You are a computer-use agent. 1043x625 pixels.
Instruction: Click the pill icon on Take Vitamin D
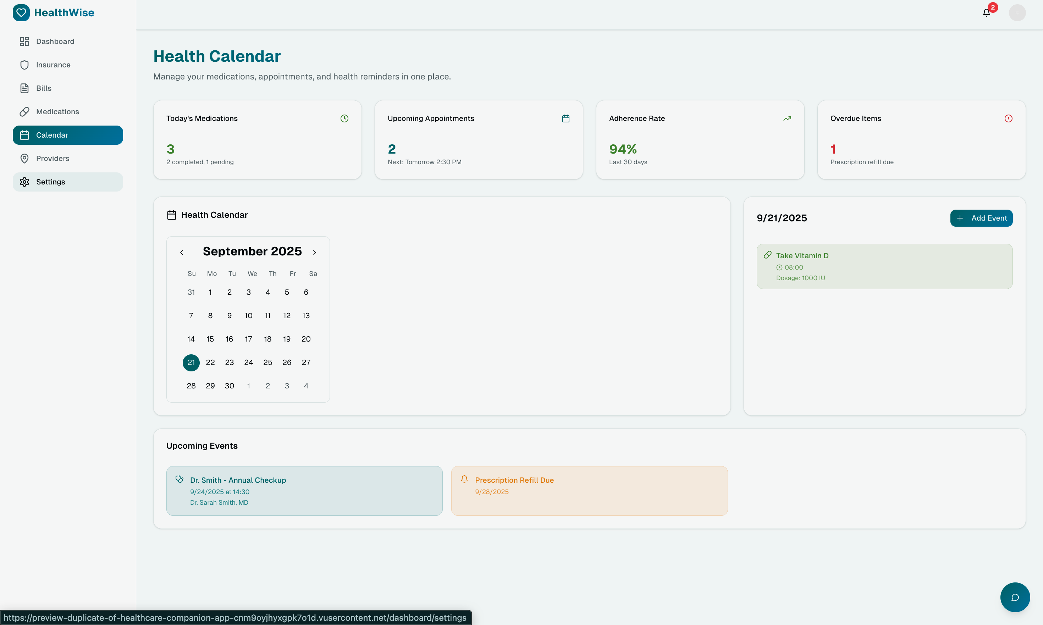767,255
